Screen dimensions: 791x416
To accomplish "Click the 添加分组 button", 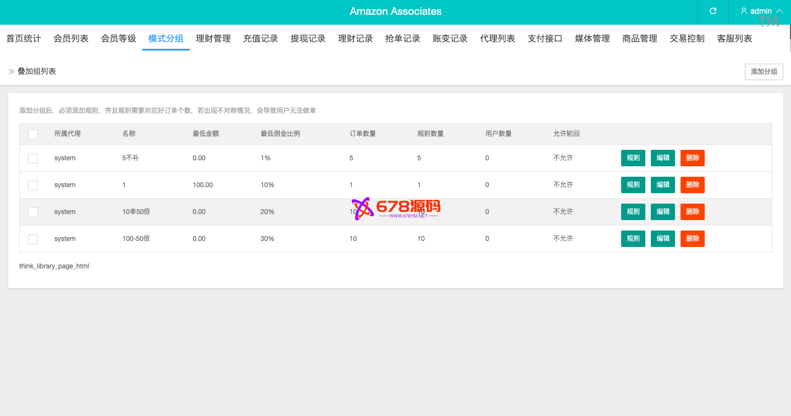I will [x=764, y=71].
